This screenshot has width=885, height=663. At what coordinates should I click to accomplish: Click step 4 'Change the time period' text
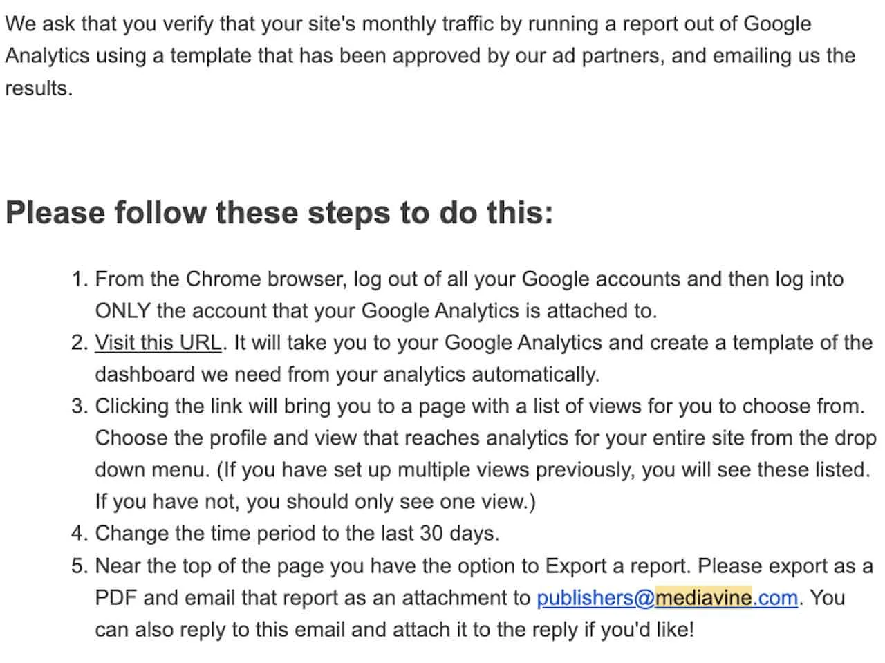pos(297,534)
